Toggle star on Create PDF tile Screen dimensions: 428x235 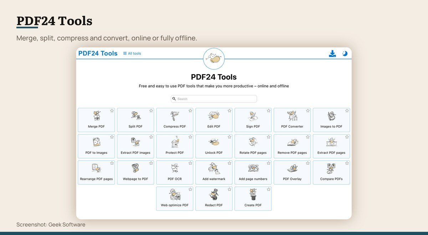(269, 189)
